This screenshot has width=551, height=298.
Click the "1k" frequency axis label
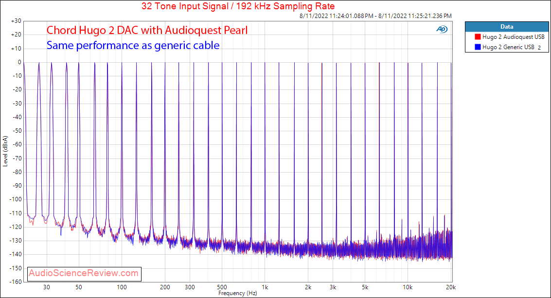(265, 287)
